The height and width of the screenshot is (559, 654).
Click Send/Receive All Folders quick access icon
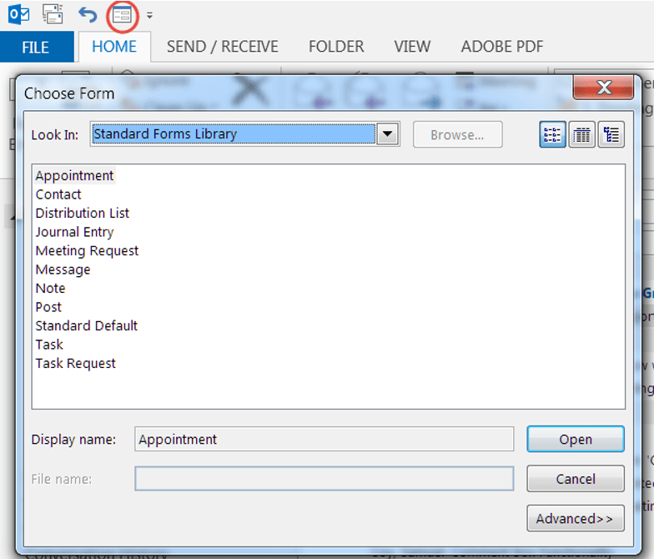click(53, 15)
